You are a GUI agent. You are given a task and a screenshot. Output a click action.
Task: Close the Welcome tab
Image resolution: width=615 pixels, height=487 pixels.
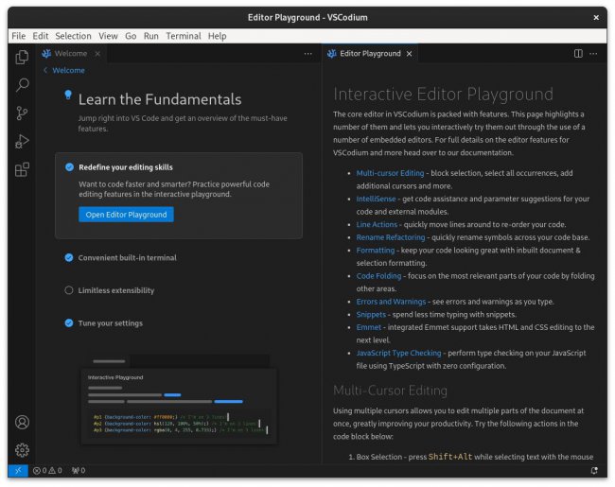(97, 54)
